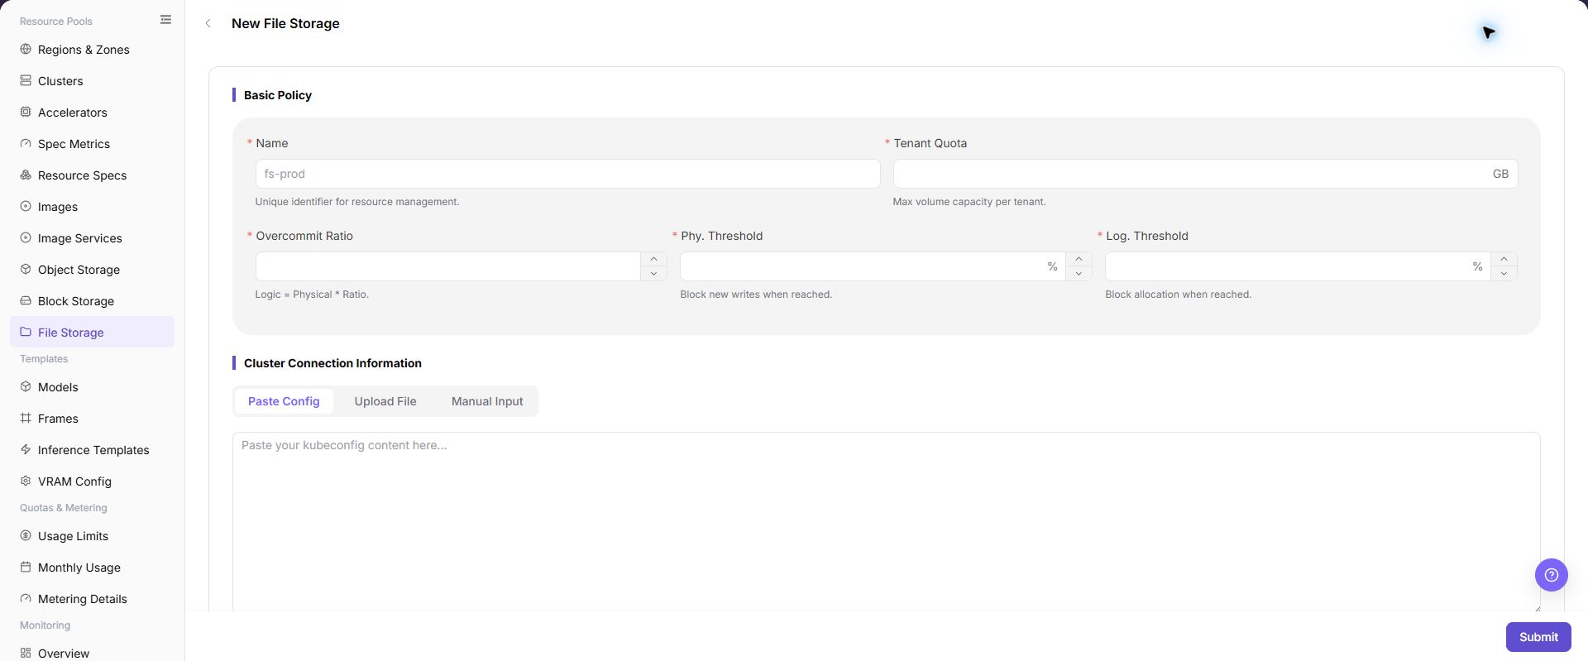The height and width of the screenshot is (661, 1588).
Task: Select File Storage in sidebar
Action: coord(92,333)
